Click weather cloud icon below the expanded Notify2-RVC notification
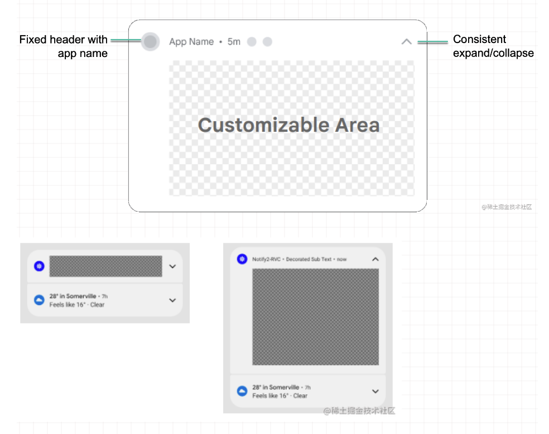Image resolution: width=549 pixels, height=434 pixels. click(x=242, y=392)
